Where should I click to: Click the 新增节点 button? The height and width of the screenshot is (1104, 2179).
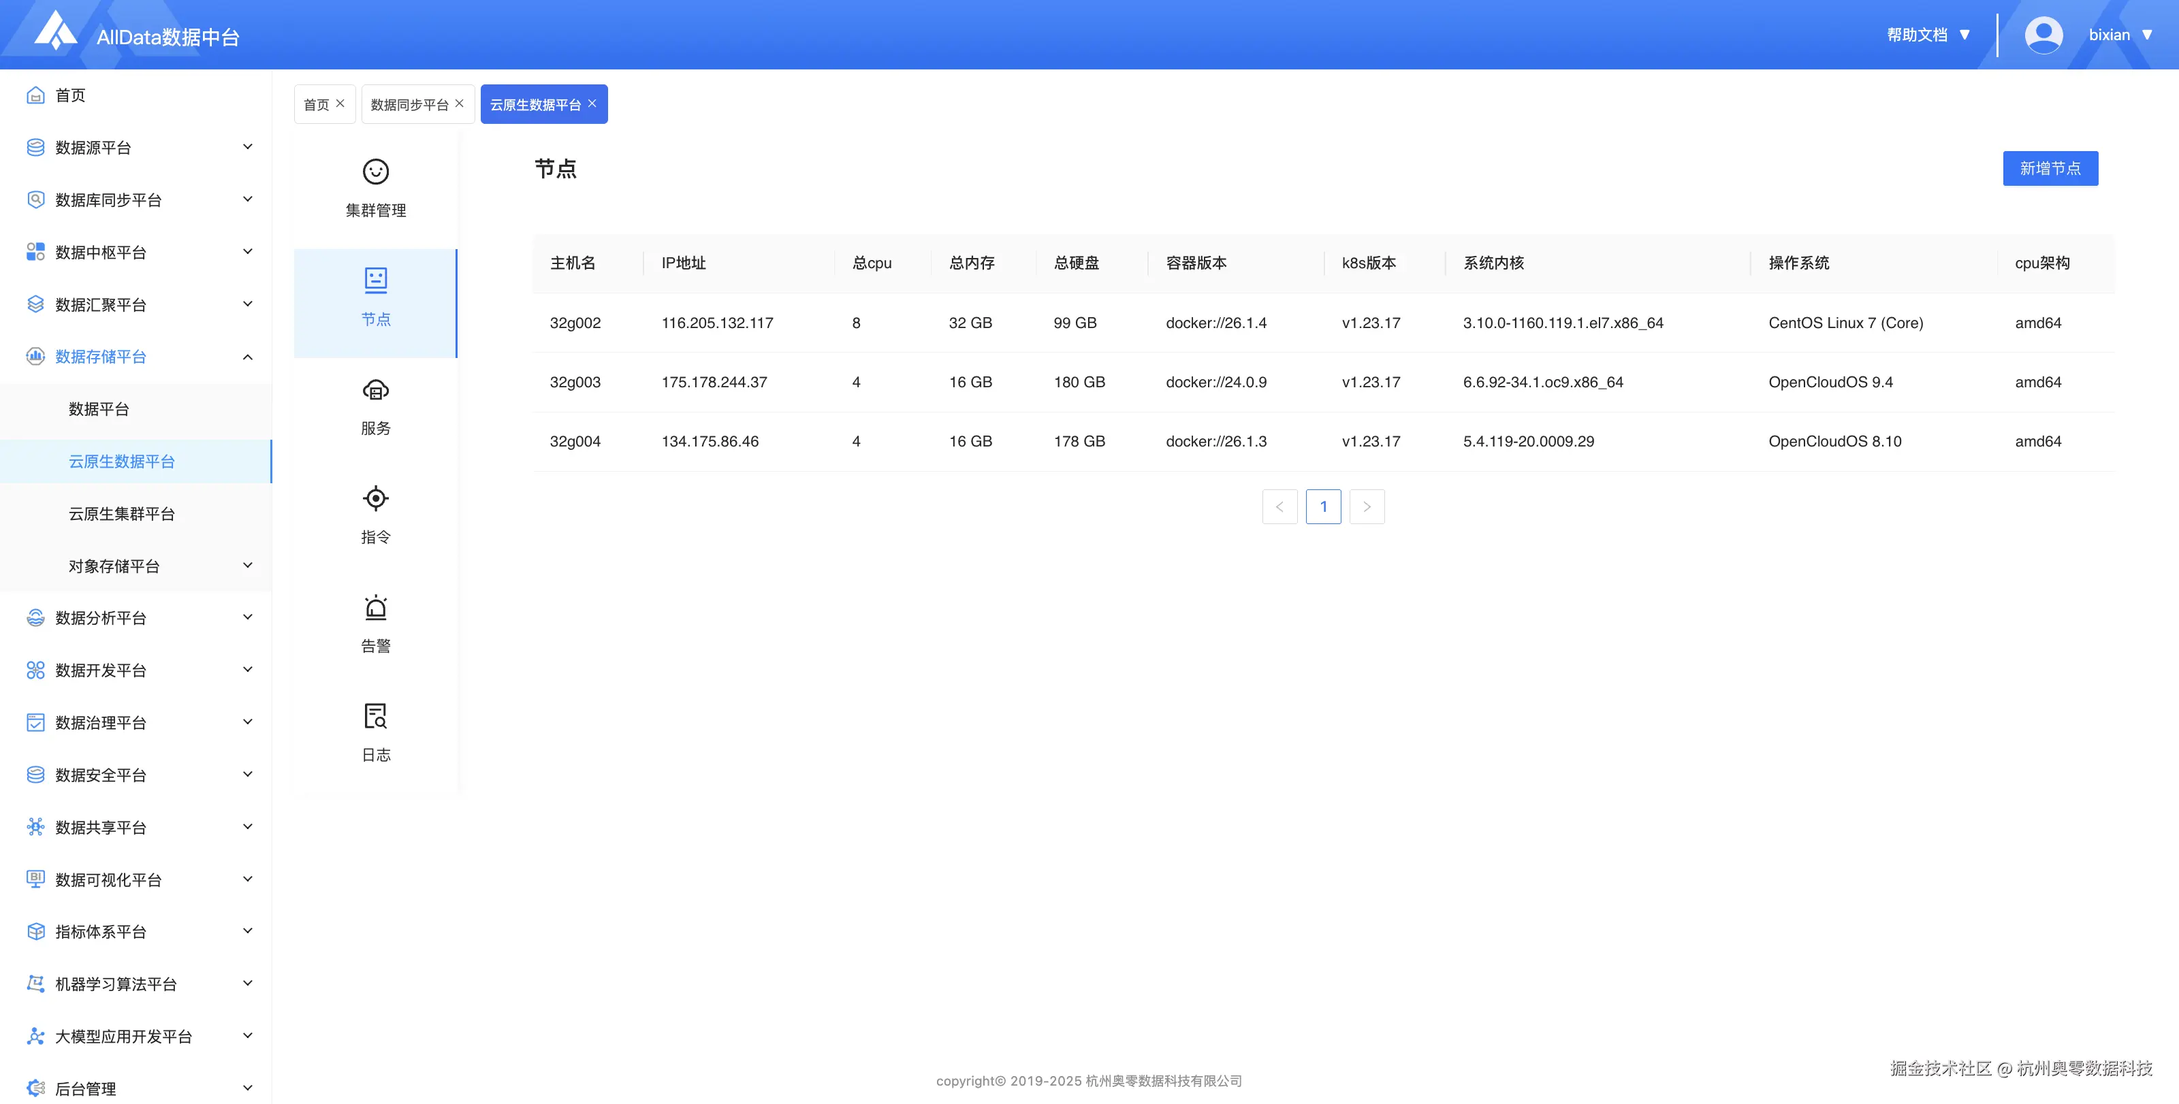2050,169
